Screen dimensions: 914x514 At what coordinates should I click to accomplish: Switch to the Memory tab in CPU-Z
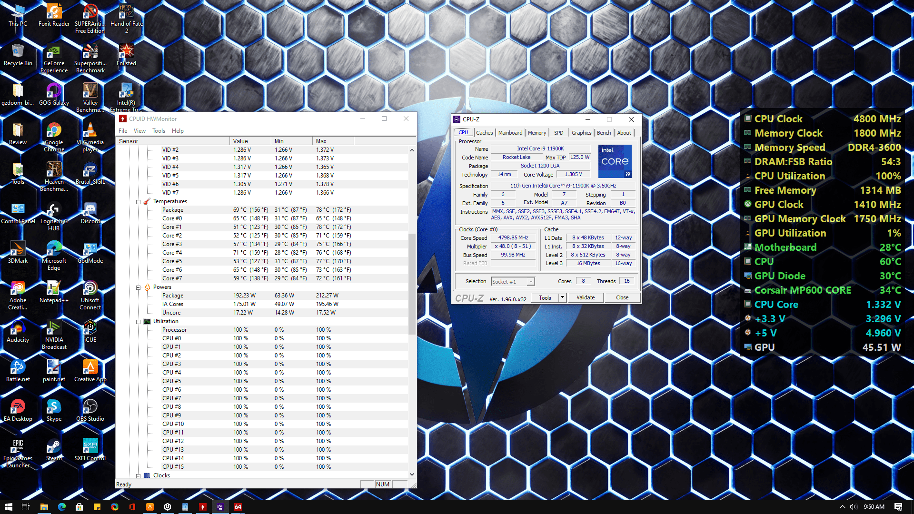tap(536, 133)
